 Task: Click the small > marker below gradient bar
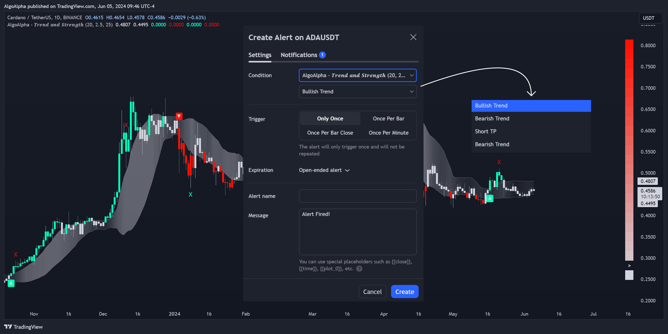tap(629, 266)
